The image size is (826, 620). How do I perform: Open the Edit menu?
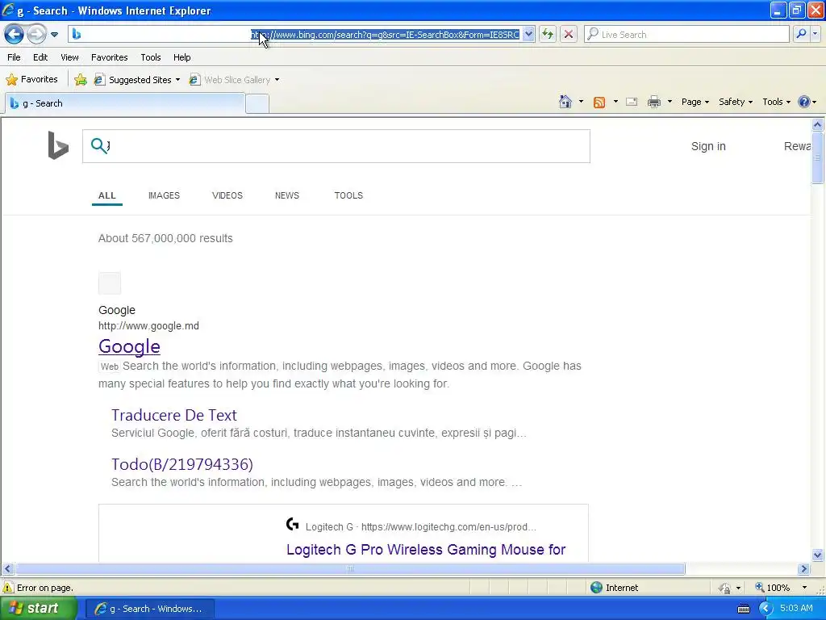click(40, 57)
